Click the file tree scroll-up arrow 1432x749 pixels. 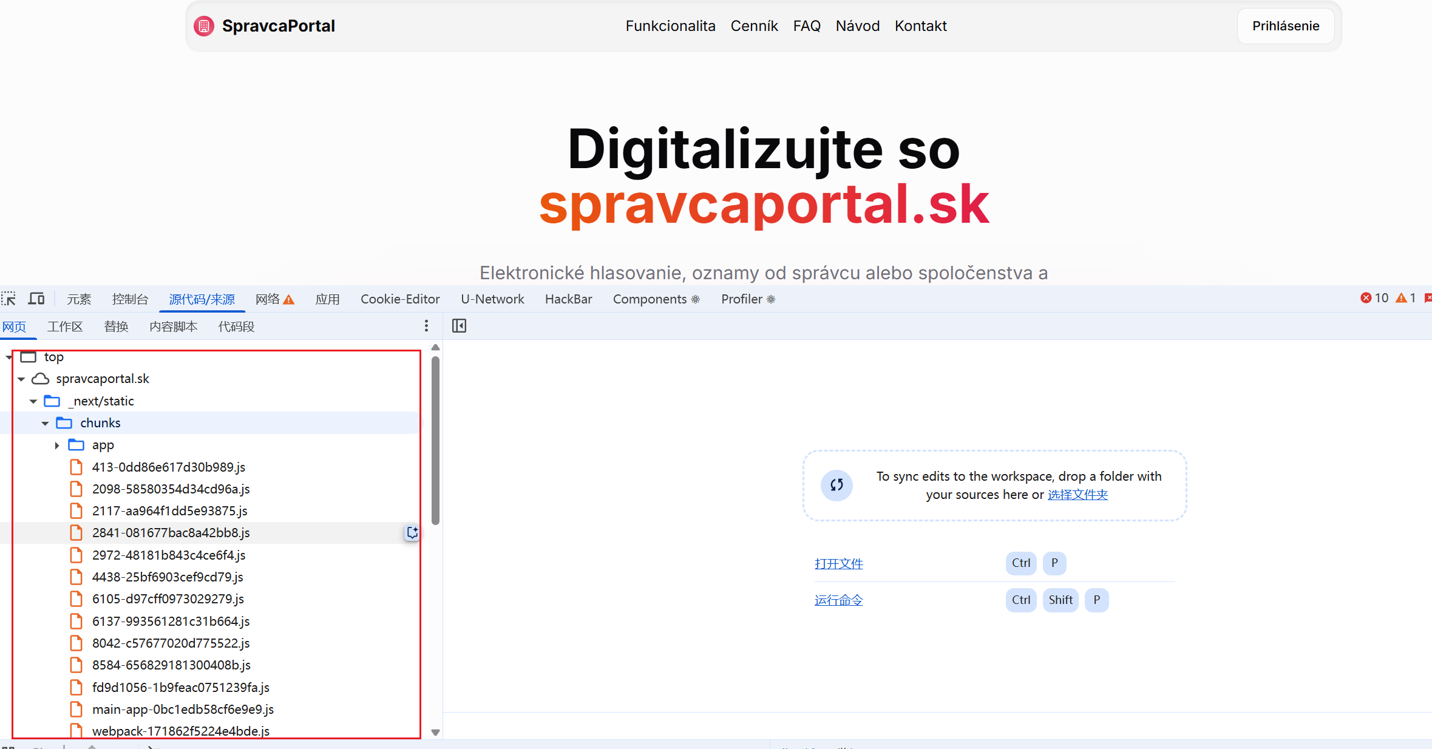pos(435,347)
